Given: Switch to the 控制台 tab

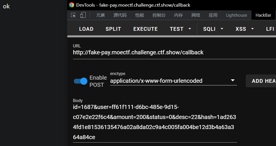Looking at the screenshot, I should pyautogui.click(x=159, y=15).
